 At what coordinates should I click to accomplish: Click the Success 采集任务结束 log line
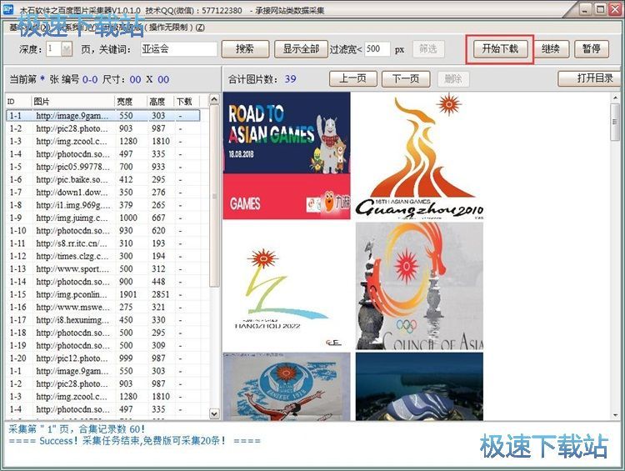tap(134, 441)
